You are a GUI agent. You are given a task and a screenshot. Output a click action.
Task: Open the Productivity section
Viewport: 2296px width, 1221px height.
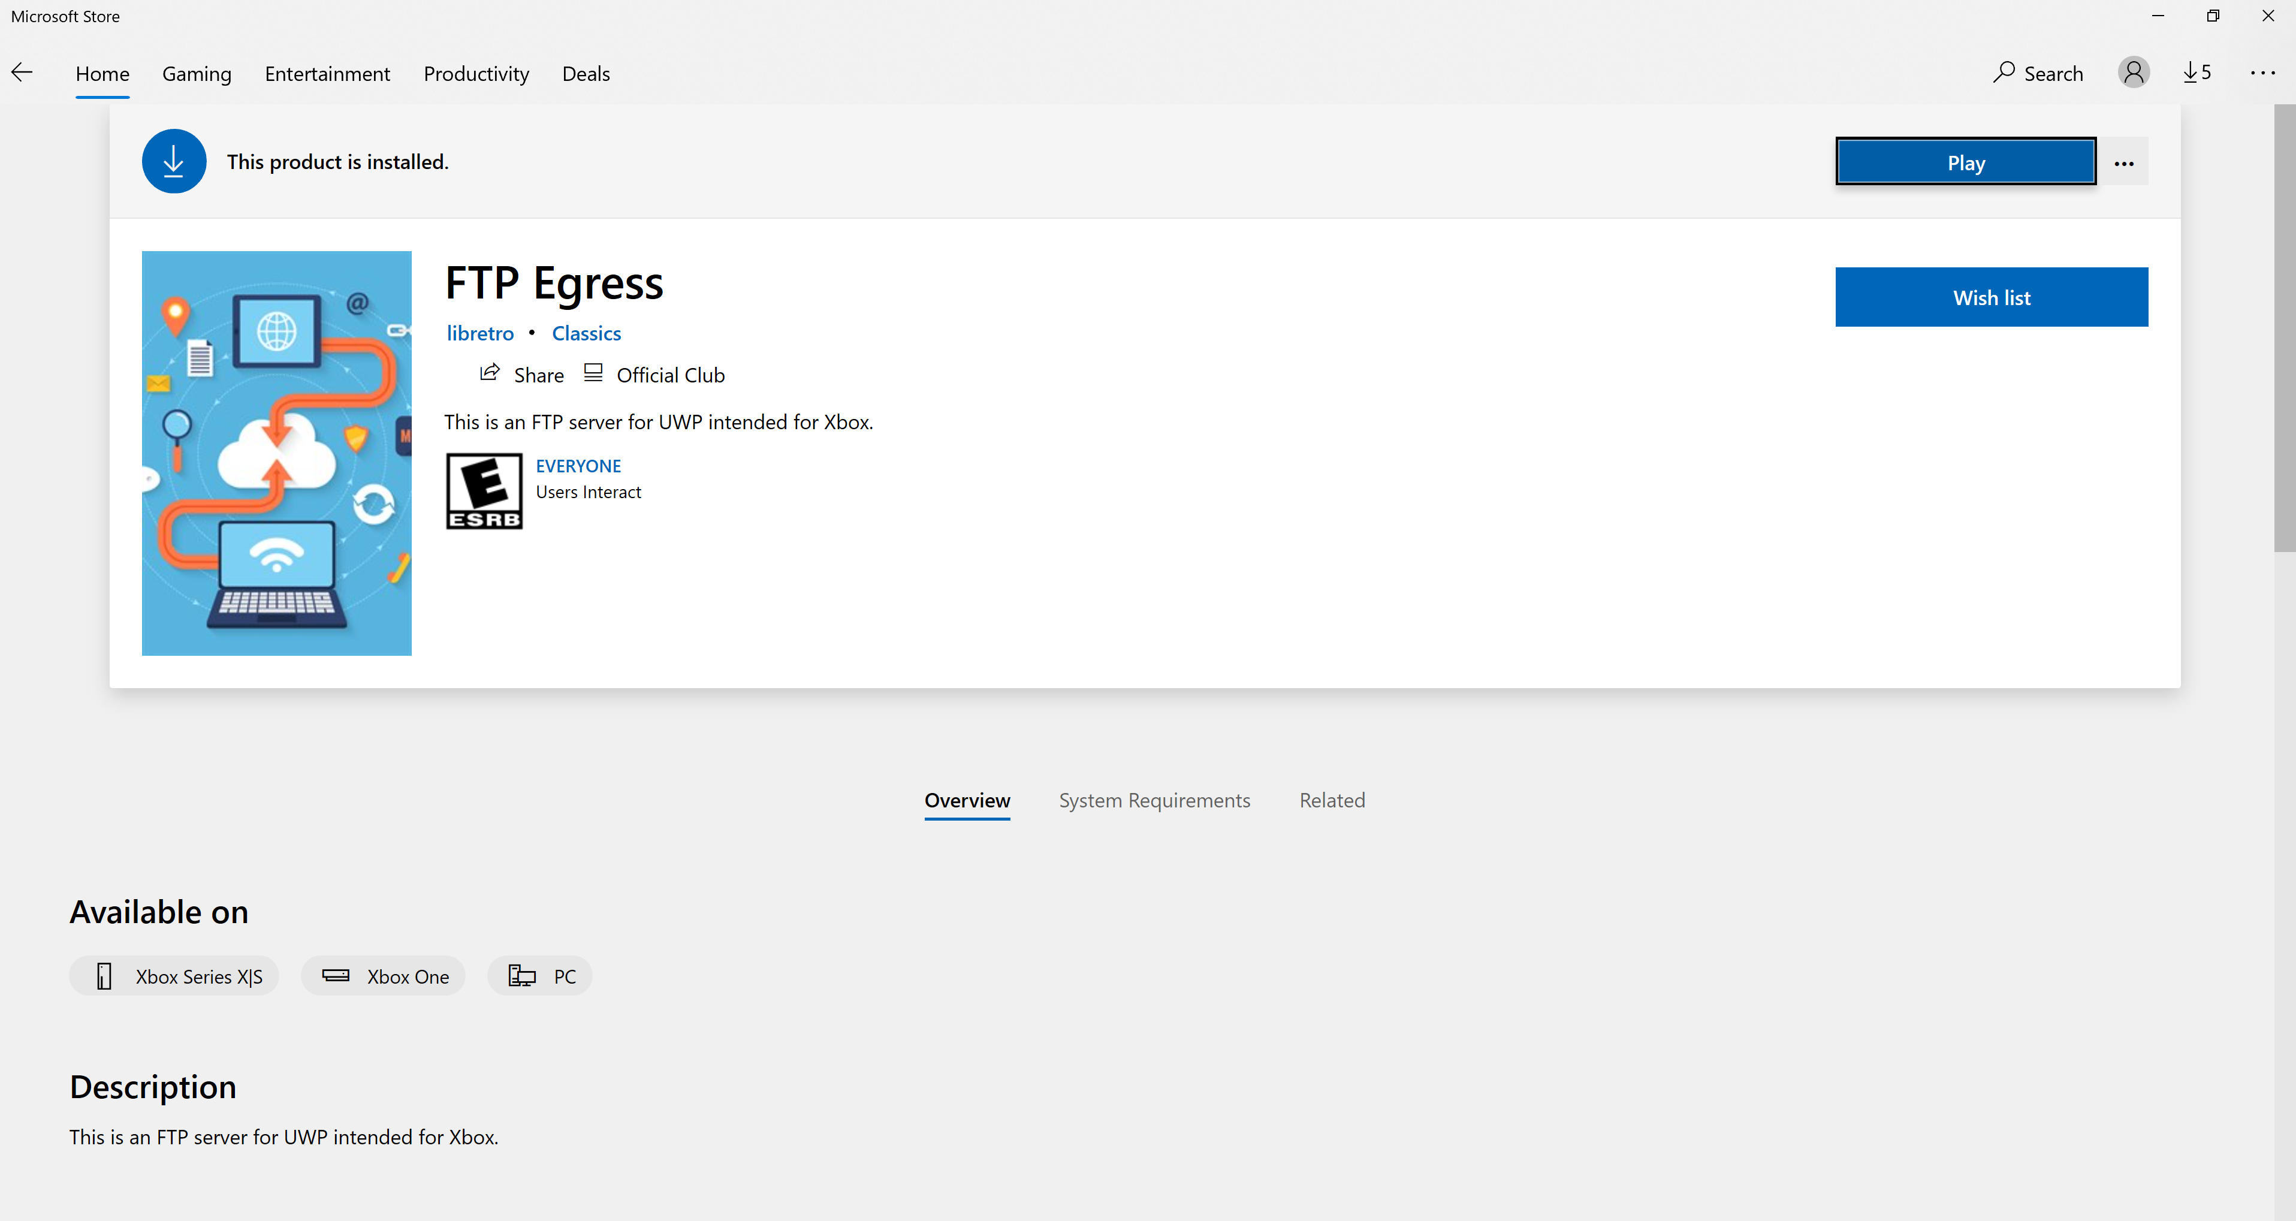coord(476,74)
